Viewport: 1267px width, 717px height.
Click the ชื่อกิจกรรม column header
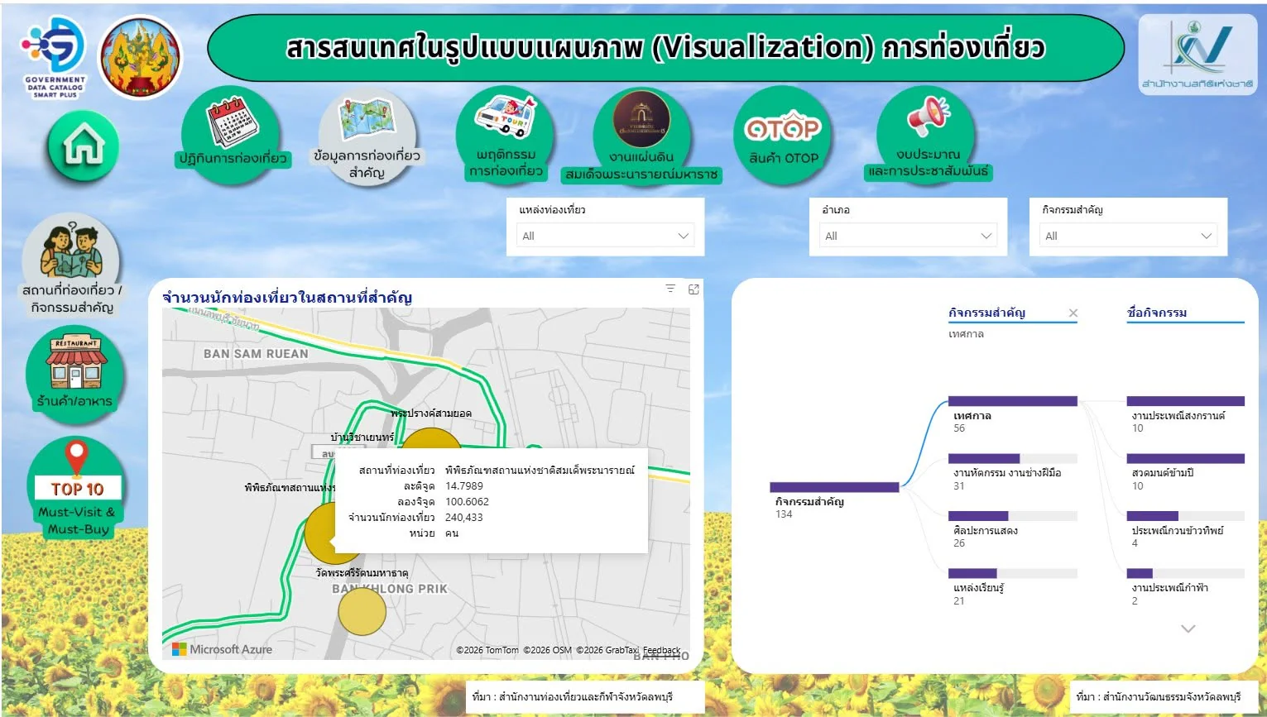1157,313
